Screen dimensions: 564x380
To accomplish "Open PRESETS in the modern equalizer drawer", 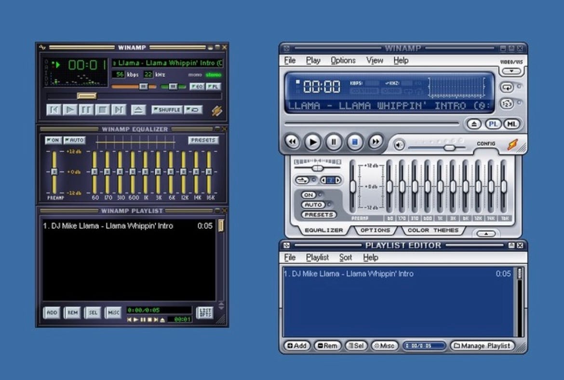I will (319, 215).
